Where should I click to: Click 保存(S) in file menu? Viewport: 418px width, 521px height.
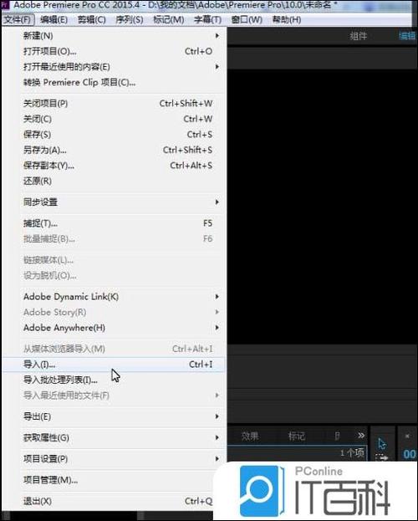[114, 135]
